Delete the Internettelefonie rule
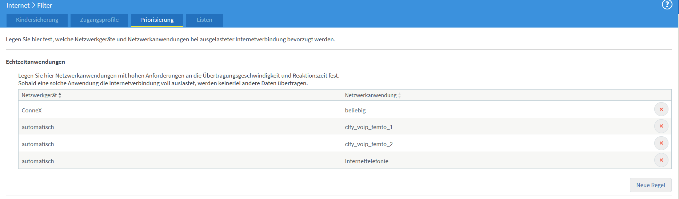Image resolution: width=679 pixels, height=199 pixels. (661, 160)
